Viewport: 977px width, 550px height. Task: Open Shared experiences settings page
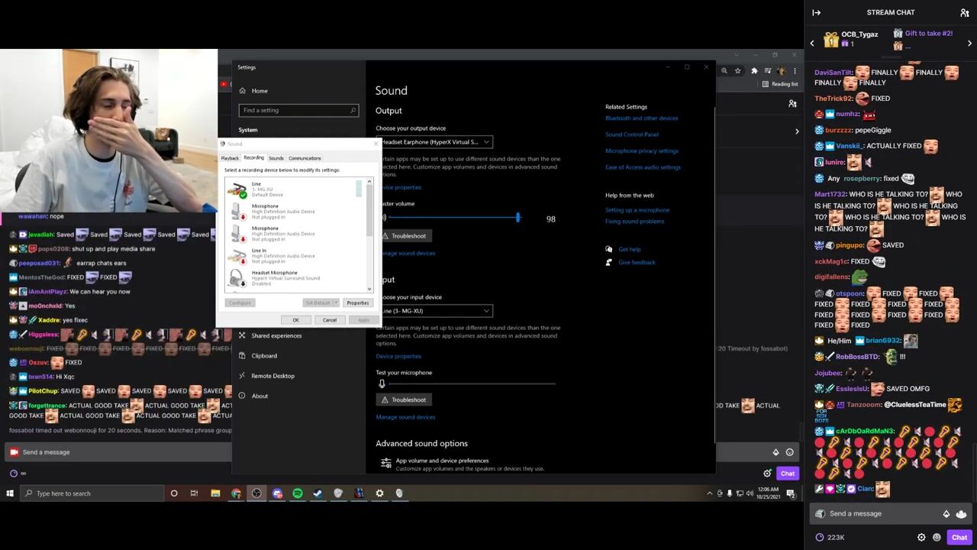[276, 336]
